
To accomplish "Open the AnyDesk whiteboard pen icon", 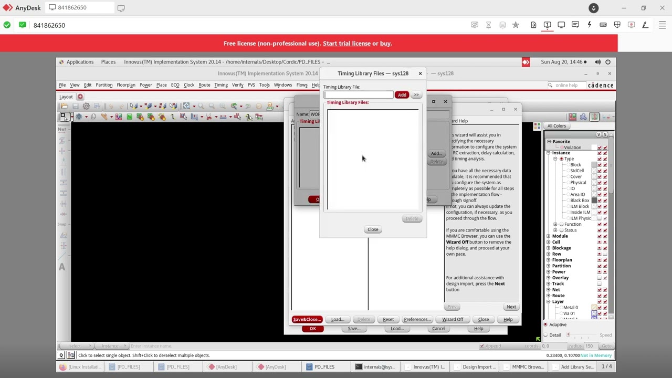I will (645, 25).
